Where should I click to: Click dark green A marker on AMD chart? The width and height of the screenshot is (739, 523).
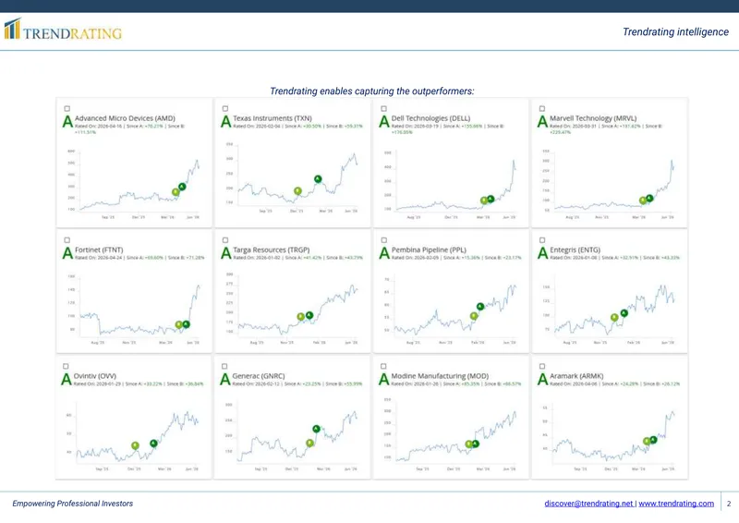[x=182, y=187]
